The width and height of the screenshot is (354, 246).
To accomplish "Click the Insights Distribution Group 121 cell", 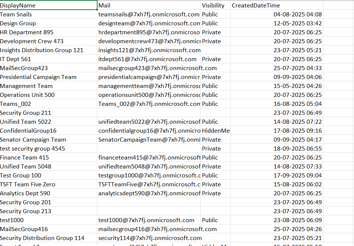I will tap(48, 50).
